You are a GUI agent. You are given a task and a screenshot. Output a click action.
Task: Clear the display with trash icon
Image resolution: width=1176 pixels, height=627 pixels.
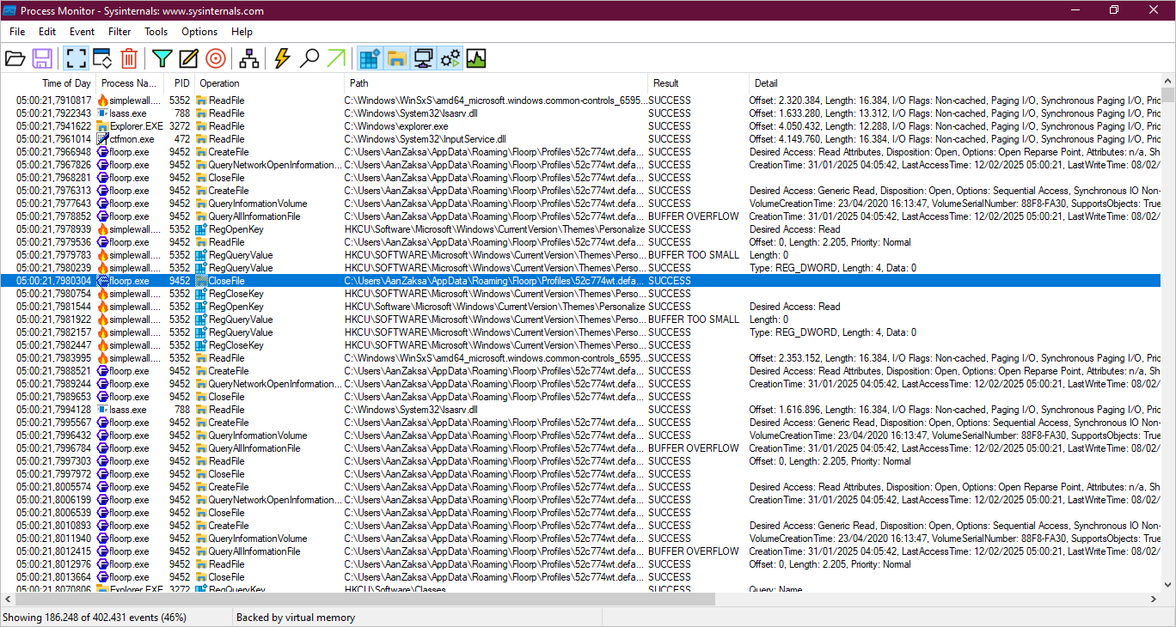pyautogui.click(x=129, y=58)
